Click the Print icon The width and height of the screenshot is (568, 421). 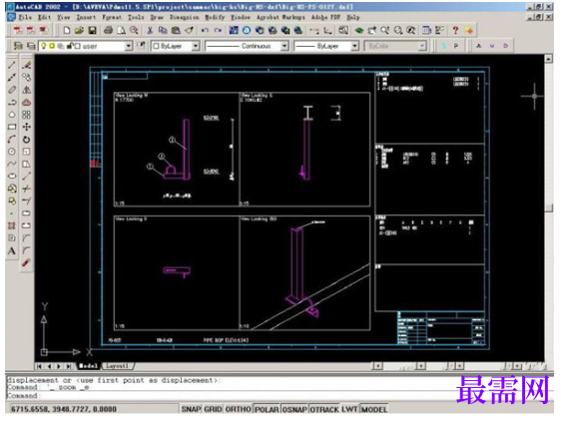108,30
